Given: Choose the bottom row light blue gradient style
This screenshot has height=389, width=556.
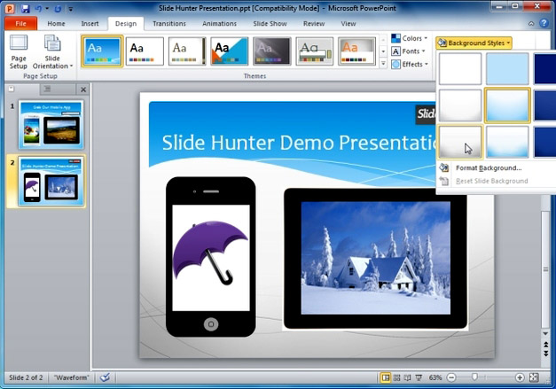Looking at the screenshot, I should coord(507,142).
